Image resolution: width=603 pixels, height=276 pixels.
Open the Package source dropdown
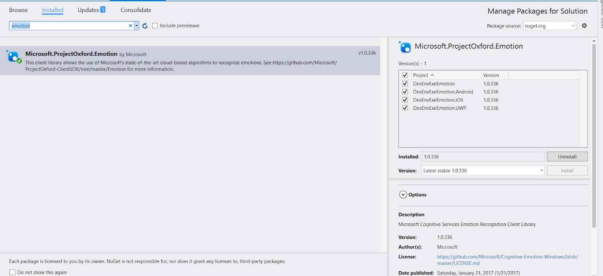pos(549,26)
